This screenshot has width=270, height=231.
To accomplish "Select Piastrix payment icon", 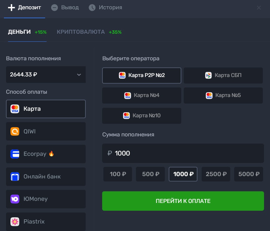I will tap(15, 222).
